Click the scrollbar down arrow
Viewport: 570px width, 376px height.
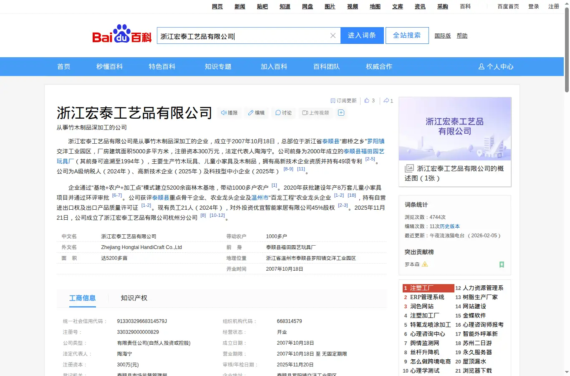[x=567, y=372]
